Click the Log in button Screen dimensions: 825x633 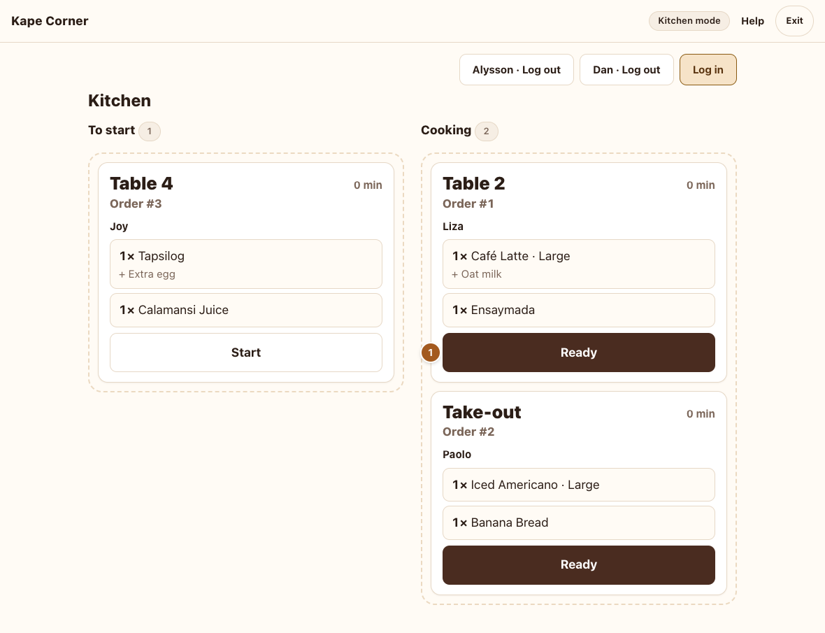pos(708,69)
